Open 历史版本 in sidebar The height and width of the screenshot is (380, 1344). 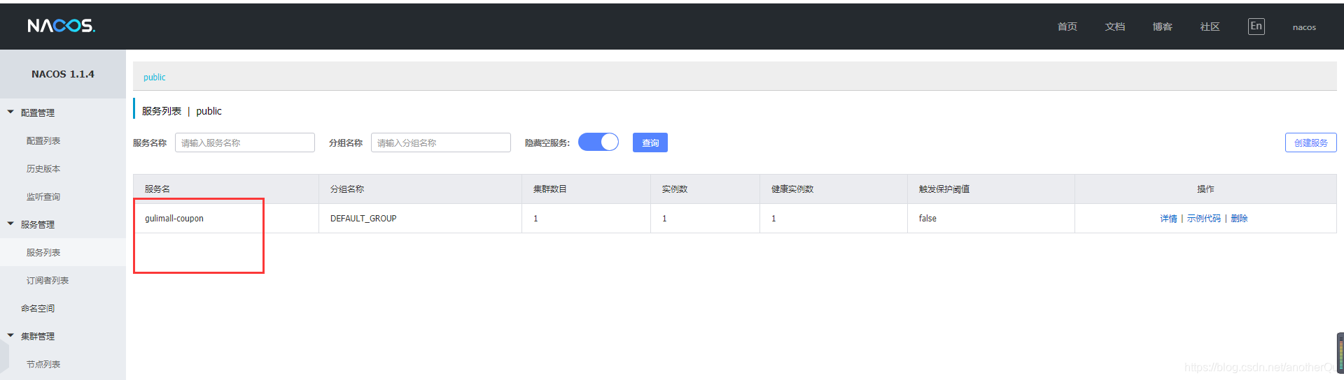click(43, 168)
